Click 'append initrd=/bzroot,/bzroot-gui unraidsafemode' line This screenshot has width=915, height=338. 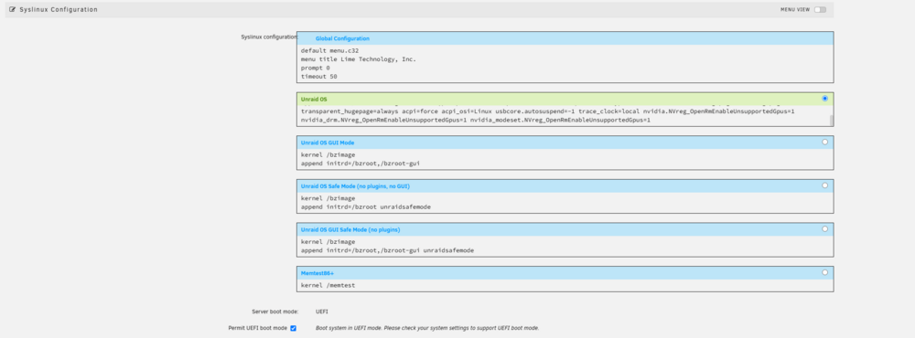point(387,250)
